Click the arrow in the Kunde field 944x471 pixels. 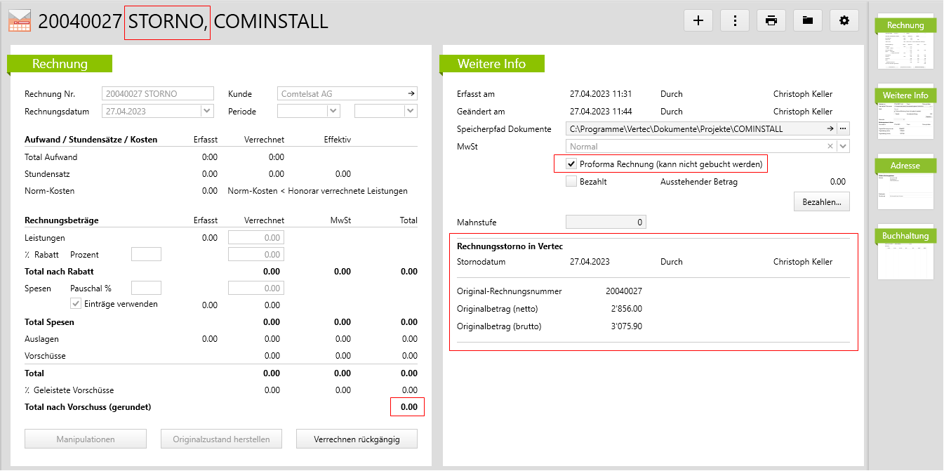(411, 93)
